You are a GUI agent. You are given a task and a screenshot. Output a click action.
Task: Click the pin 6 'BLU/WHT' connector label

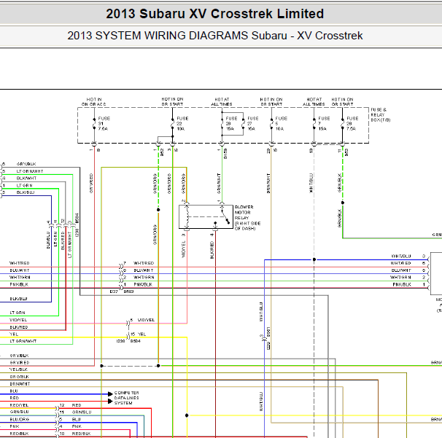coord(144,270)
